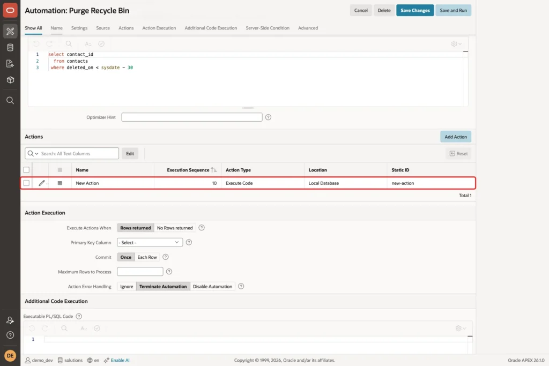Image resolution: width=549 pixels, height=366 pixels.
Task: Open Primary Key Column select list
Action: click(150, 243)
